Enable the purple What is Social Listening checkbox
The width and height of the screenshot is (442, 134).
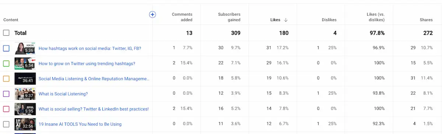6,94
